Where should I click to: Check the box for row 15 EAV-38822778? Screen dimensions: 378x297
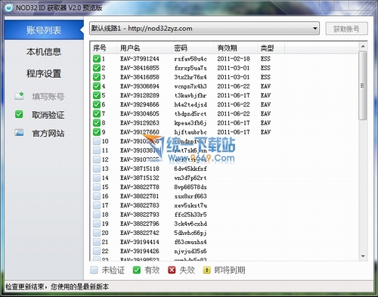coord(97,187)
